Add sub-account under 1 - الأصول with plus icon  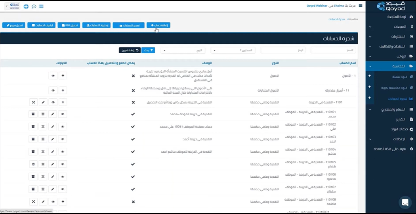coord(63,76)
